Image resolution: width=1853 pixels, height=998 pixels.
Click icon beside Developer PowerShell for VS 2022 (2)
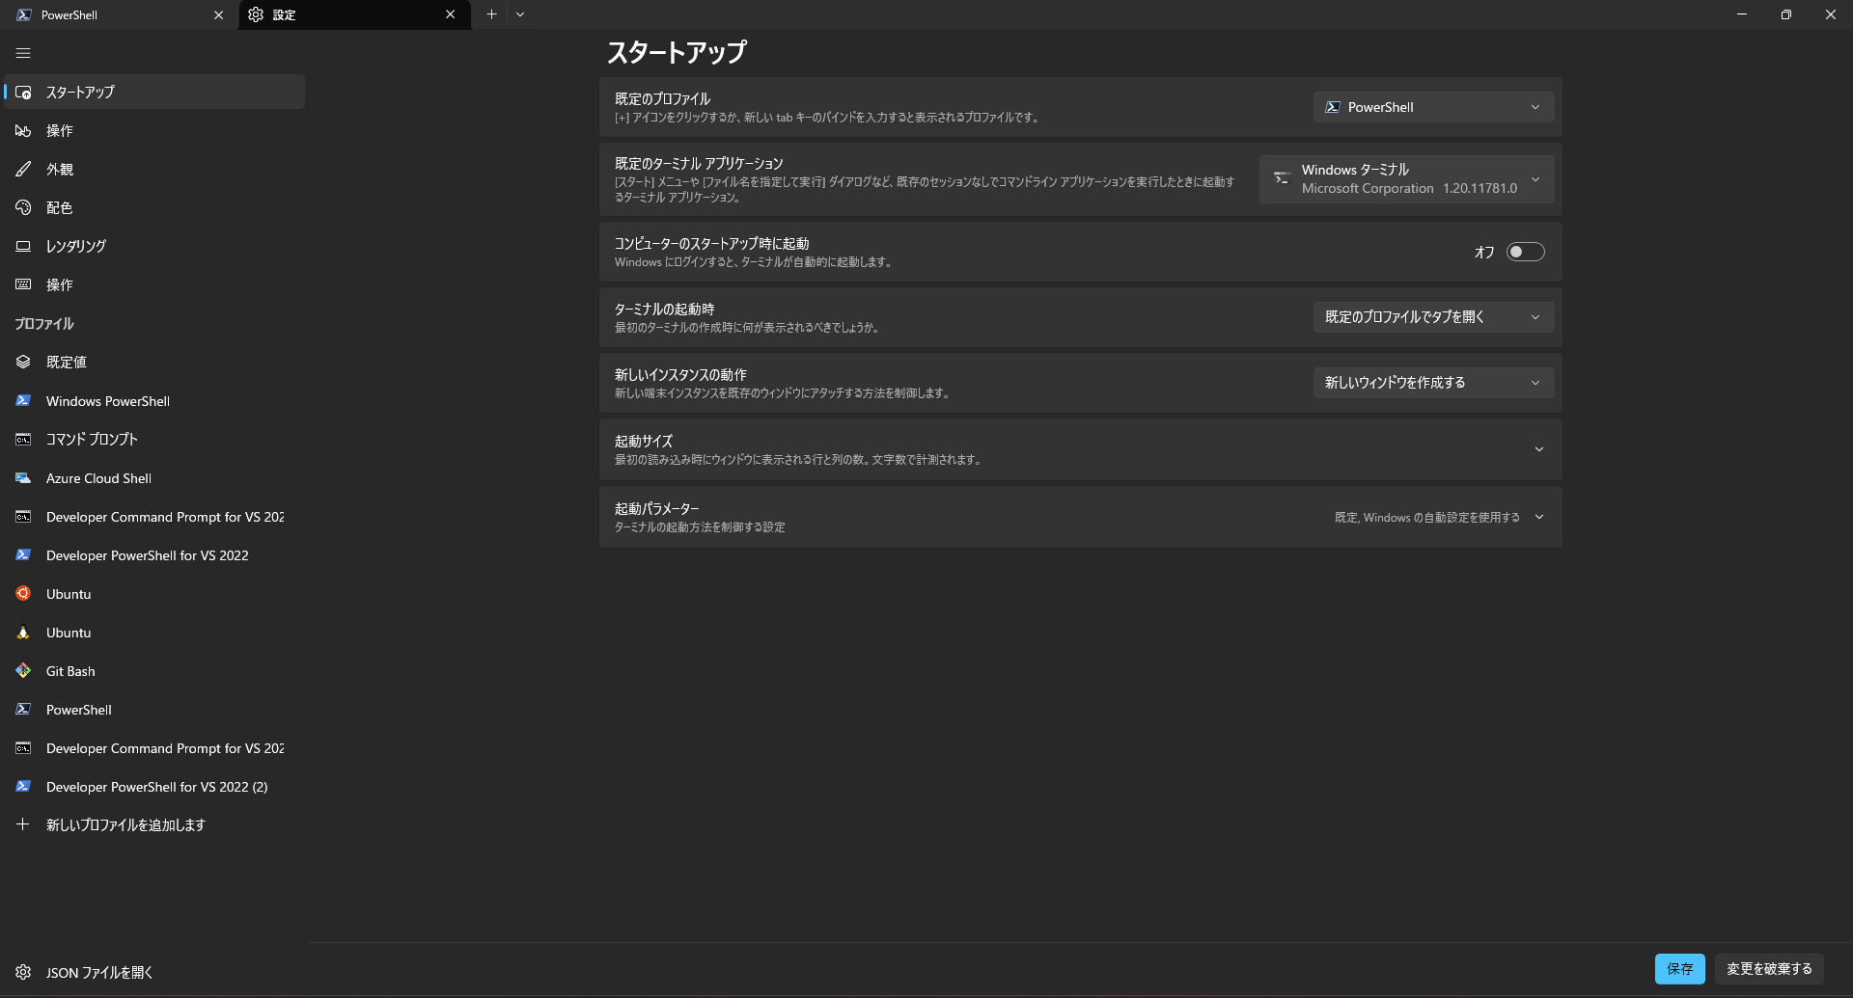(x=23, y=787)
